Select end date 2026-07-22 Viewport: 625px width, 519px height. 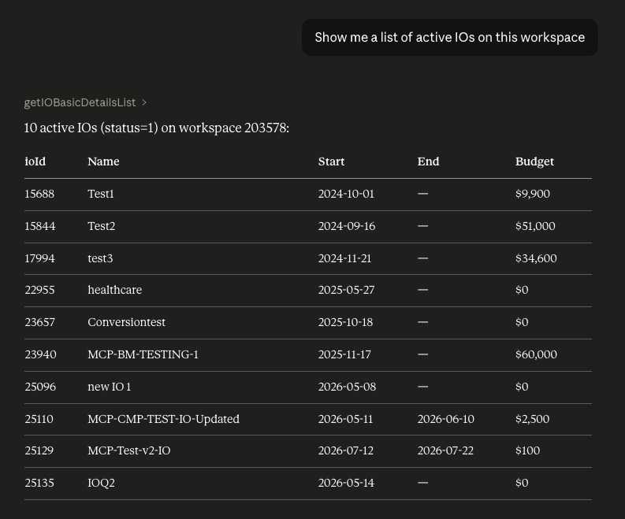[x=445, y=450]
